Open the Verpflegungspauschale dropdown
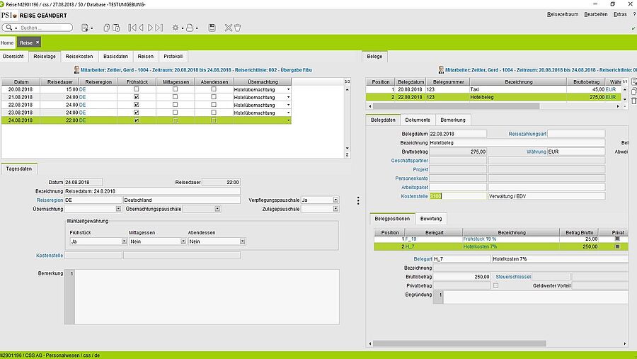This screenshot has width=637, height=359. pos(335,200)
